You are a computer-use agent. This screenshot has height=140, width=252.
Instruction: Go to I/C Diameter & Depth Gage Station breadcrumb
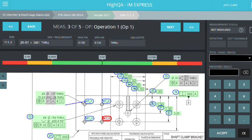(26, 15)
